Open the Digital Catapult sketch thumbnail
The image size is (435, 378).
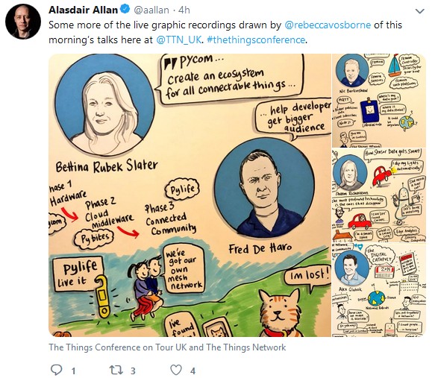point(379,290)
